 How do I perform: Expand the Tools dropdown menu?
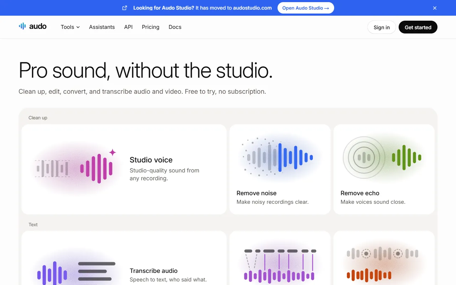(x=70, y=27)
